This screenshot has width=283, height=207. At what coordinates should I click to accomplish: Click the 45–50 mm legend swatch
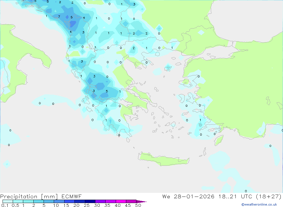point(131,201)
